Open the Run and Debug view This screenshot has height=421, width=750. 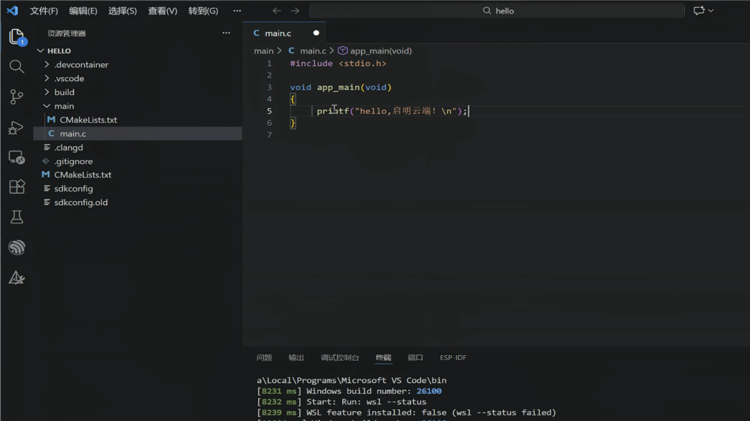[17, 127]
